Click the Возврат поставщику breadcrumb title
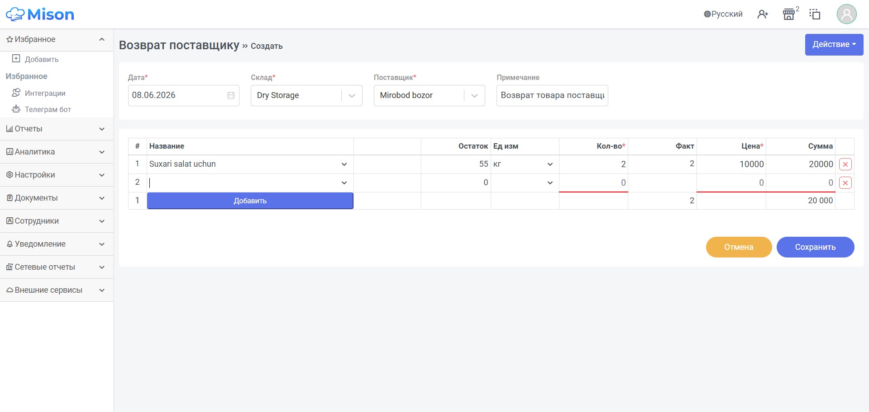869x412 pixels. click(179, 45)
